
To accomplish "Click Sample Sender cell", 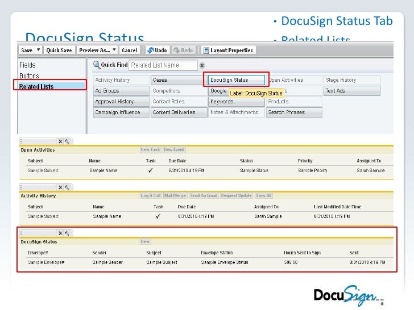I will tap(107, 262).
